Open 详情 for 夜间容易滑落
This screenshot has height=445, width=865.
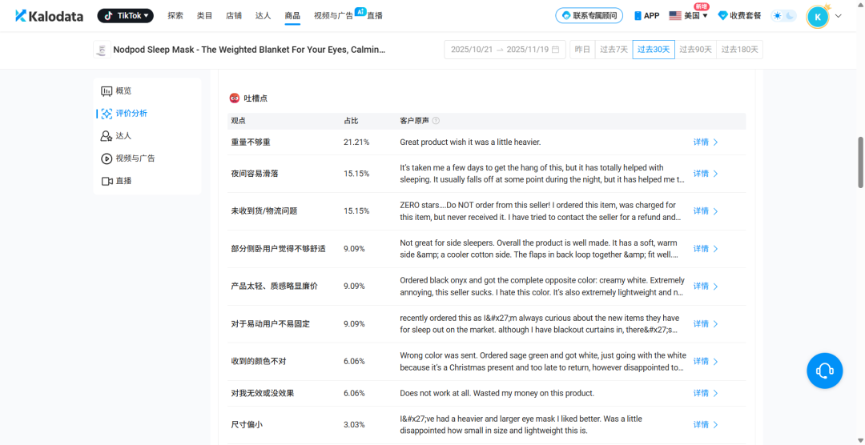coord(706,174)
